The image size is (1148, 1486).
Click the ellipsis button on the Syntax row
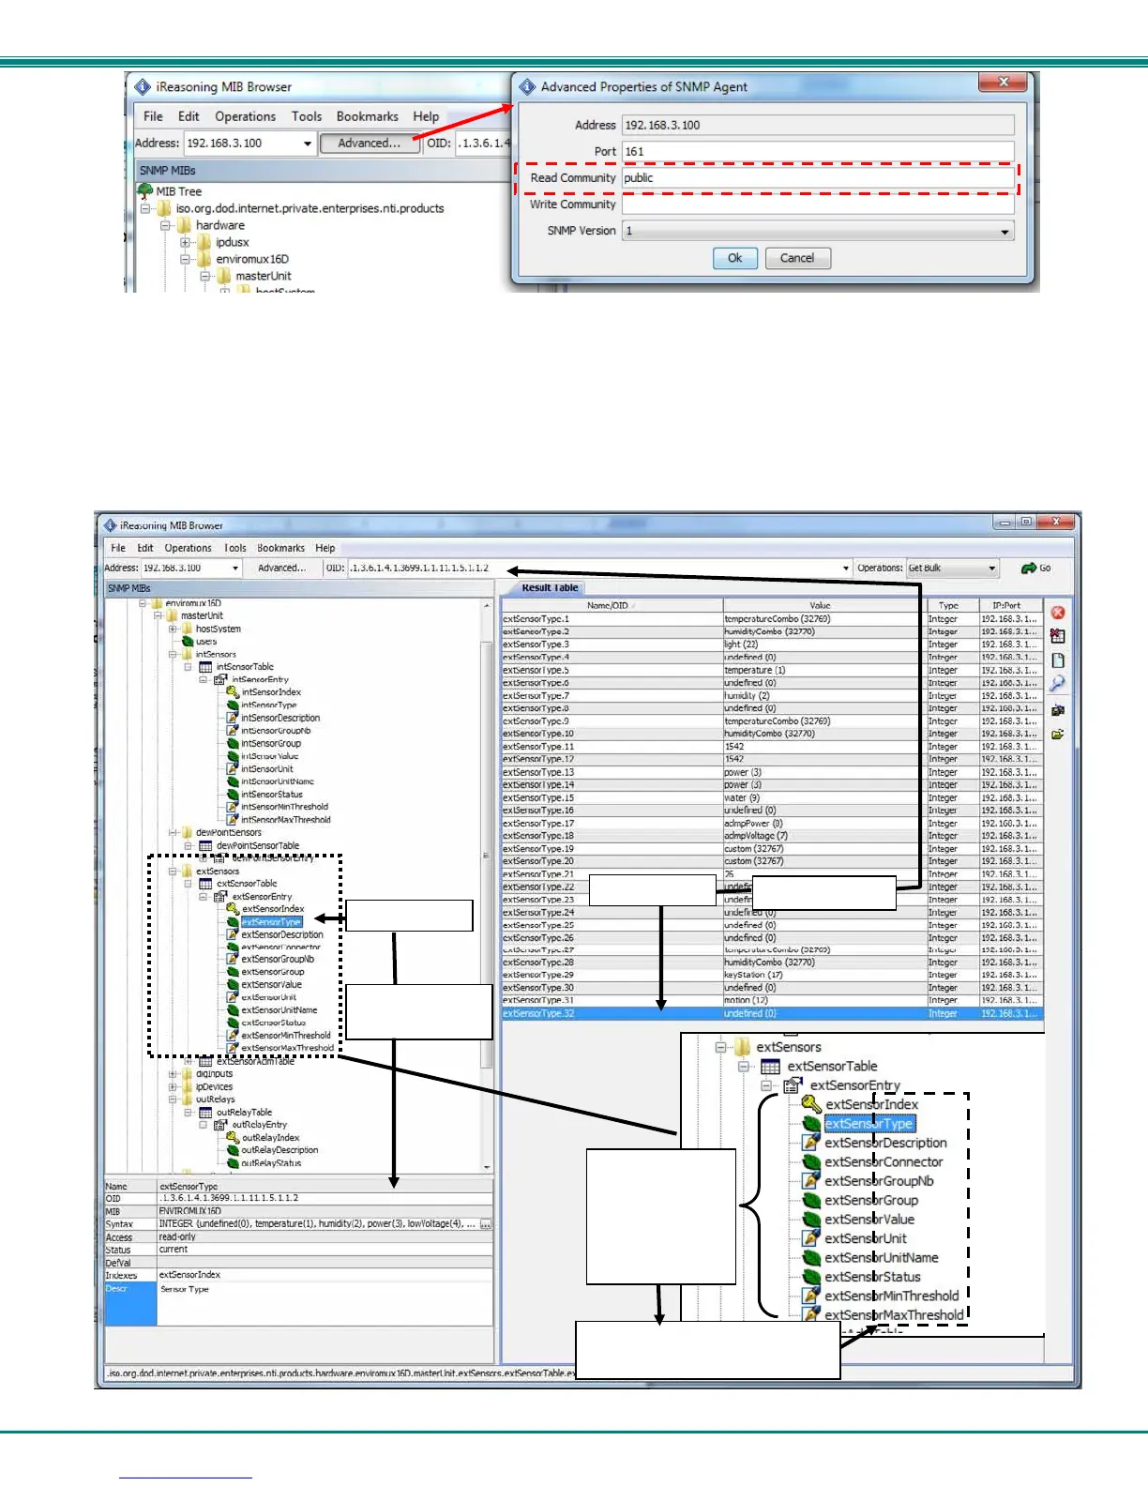tap(486, 1224)
